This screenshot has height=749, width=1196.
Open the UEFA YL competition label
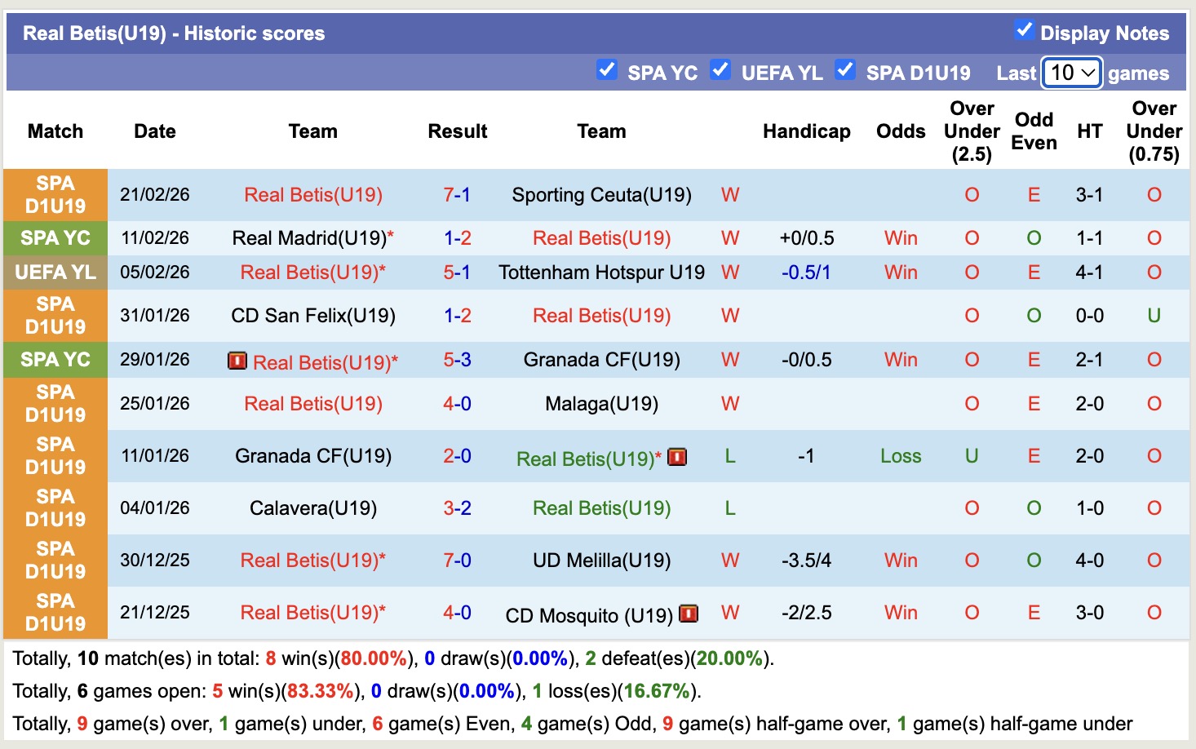[55, 273]
